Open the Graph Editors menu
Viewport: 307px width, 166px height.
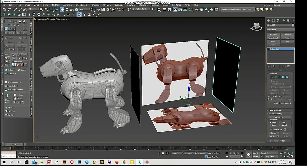click(x=81, y=5)
